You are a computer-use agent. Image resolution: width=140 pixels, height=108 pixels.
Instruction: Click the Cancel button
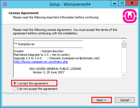(125, 100)
